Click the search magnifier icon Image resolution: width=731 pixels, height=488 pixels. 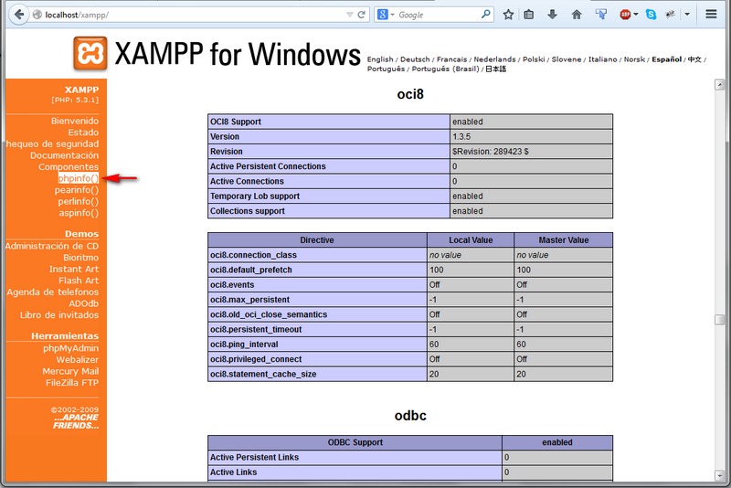pos(486,15)
